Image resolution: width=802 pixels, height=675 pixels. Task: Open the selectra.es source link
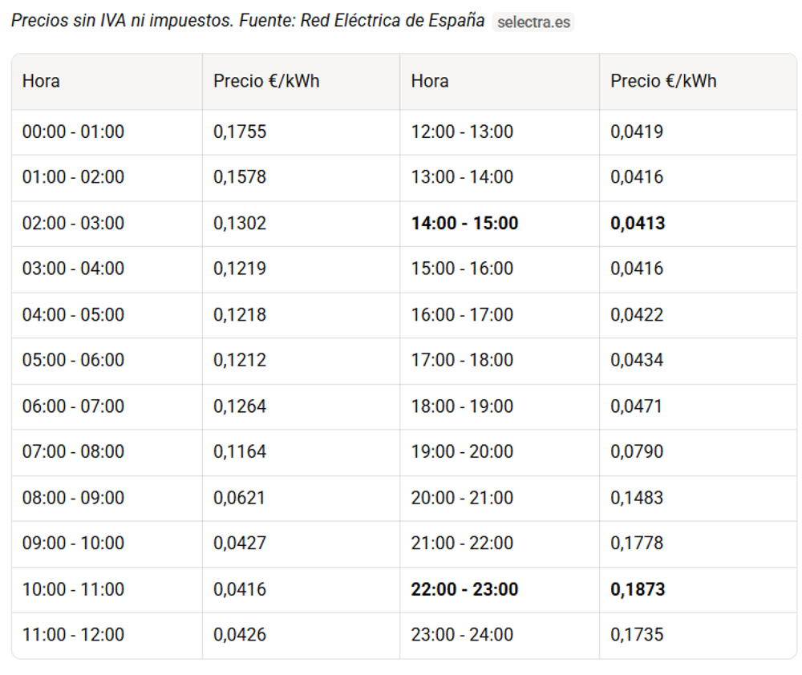pyautogui.click(x=533, y=22)
